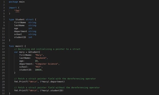Click the comment about declaring a pointer

pos(47,49)
